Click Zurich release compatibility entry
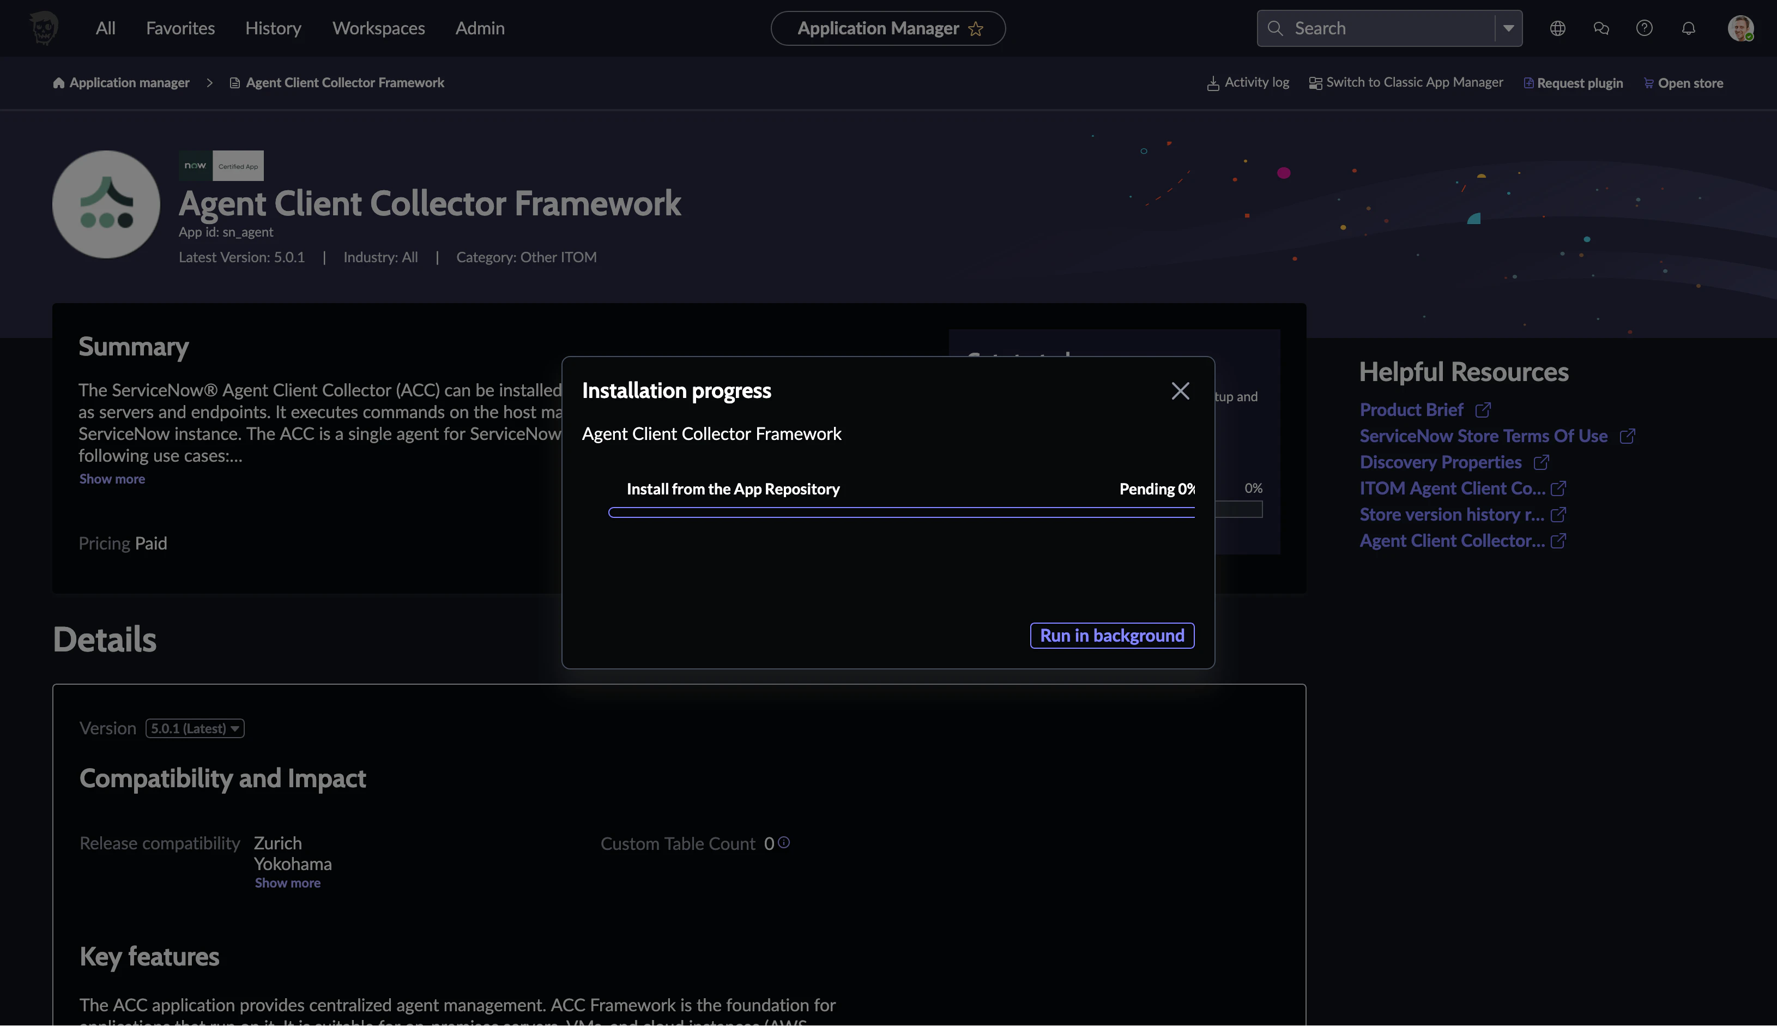 277,843
